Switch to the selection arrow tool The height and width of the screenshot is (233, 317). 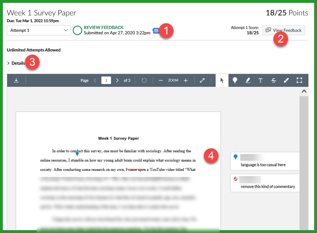coord(222,80)
